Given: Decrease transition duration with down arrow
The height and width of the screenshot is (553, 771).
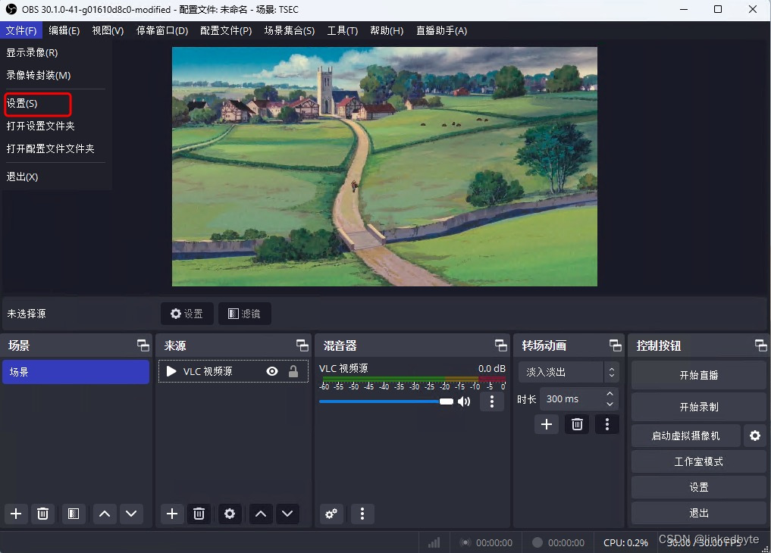Looking at the screenshot, I should [610, 405].
